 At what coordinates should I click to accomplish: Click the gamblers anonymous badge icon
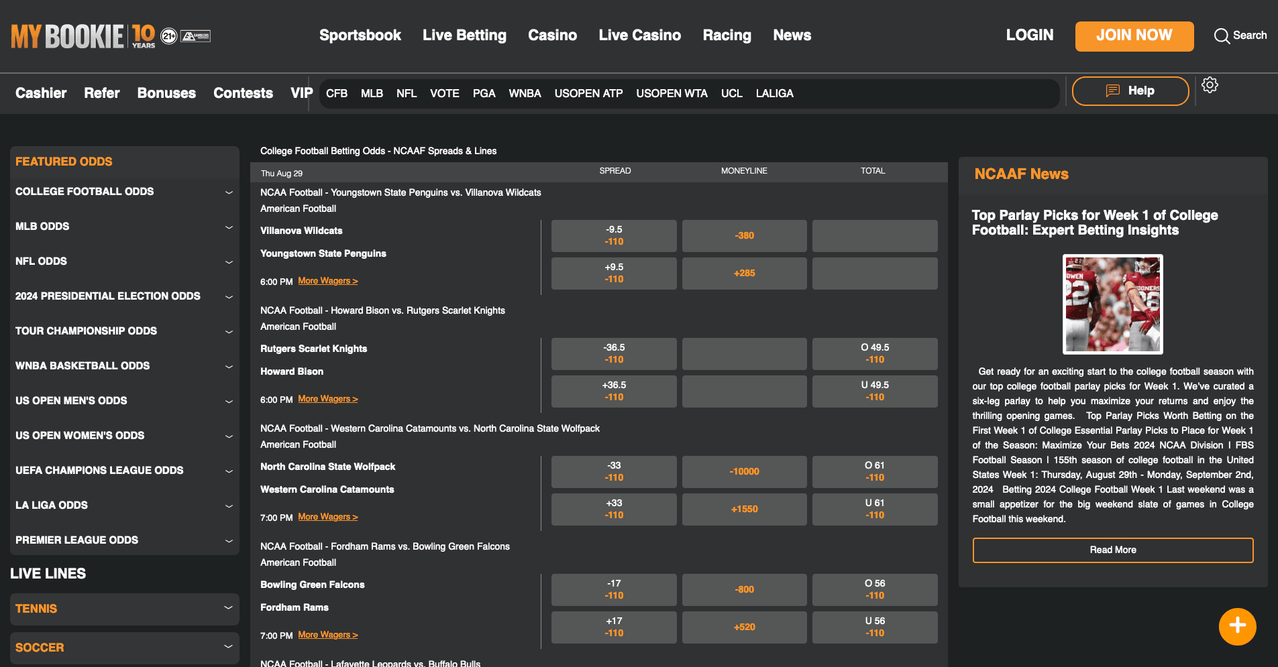tap(196, 36)
